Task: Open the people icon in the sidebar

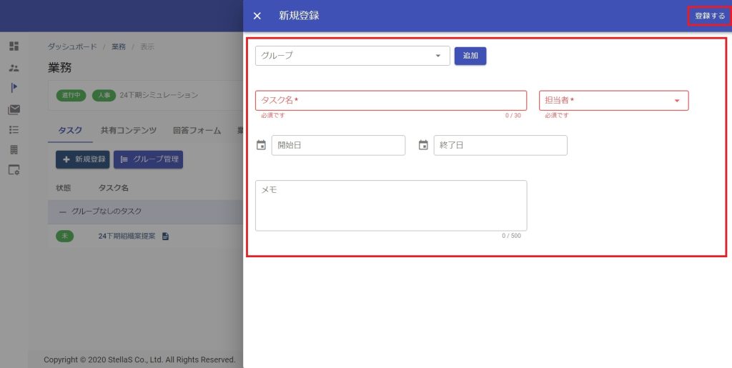Action: point(14,68)
